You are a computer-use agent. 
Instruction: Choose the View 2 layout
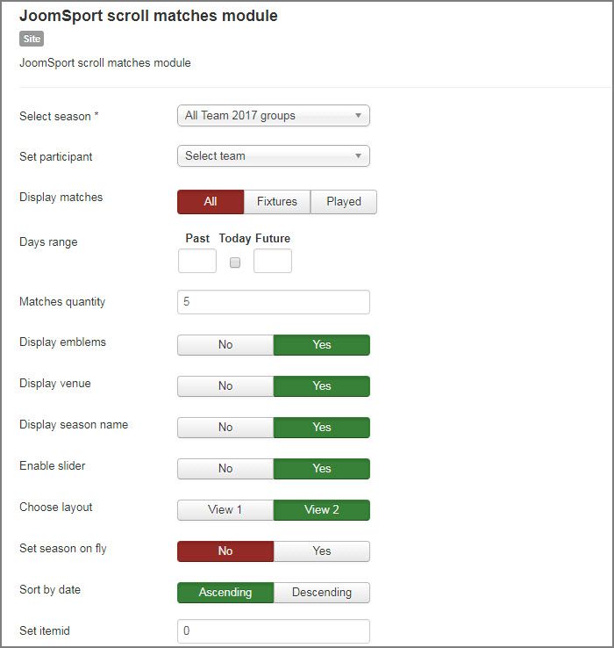tap(322, 510)
